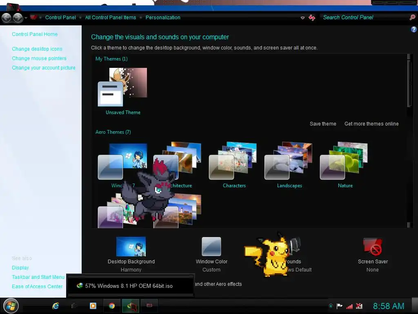
Task: Open Change your account picture
Action: click(x=43, y=68)
